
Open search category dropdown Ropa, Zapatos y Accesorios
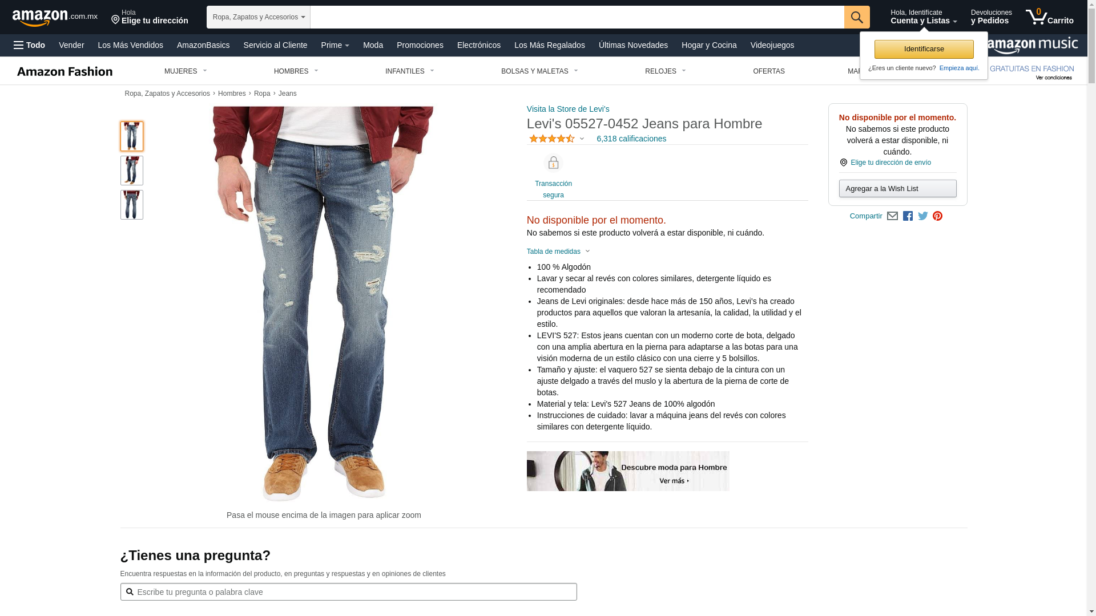tap(258, 17)
